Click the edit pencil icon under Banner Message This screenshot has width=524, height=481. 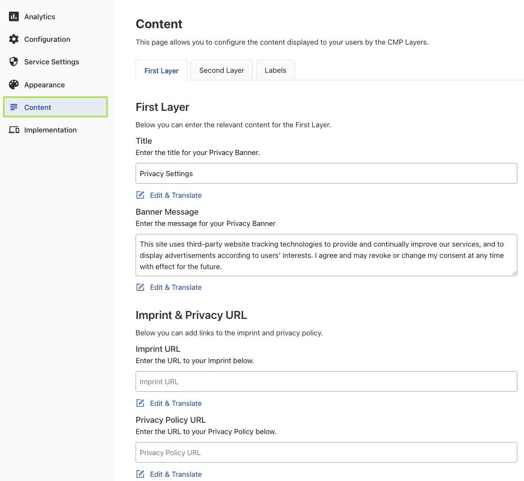(x=140, y=287)
